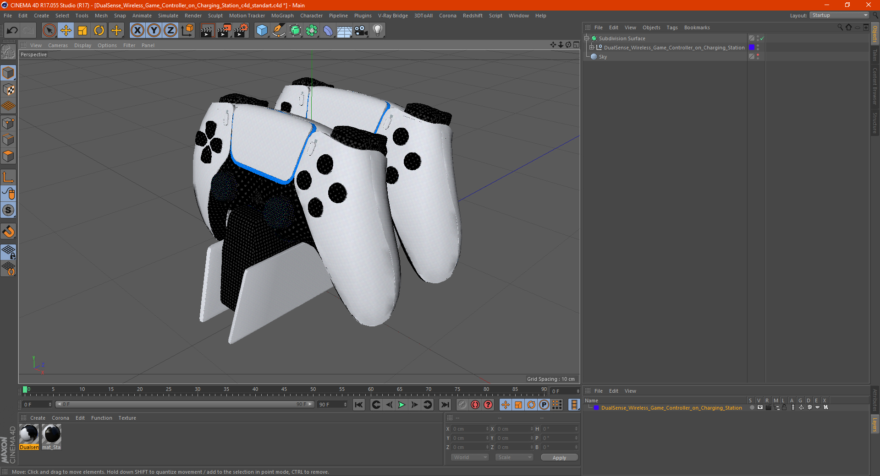Click the layer manager blue color swatch
The height and width of the screenshot is (476, 880).
point(596,408)
